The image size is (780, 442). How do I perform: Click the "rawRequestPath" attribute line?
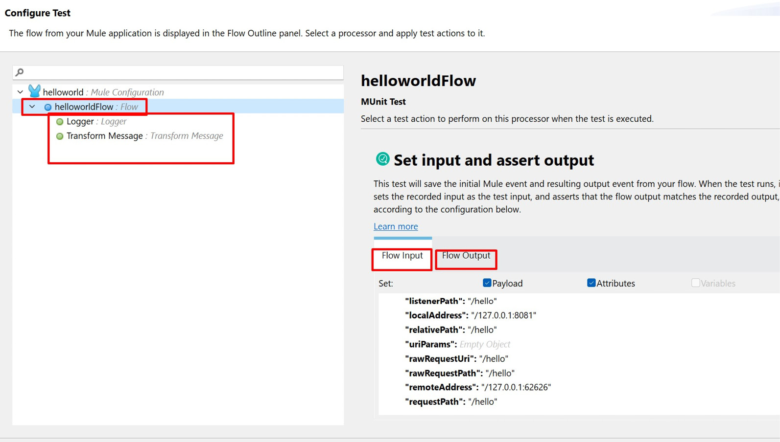460,373
